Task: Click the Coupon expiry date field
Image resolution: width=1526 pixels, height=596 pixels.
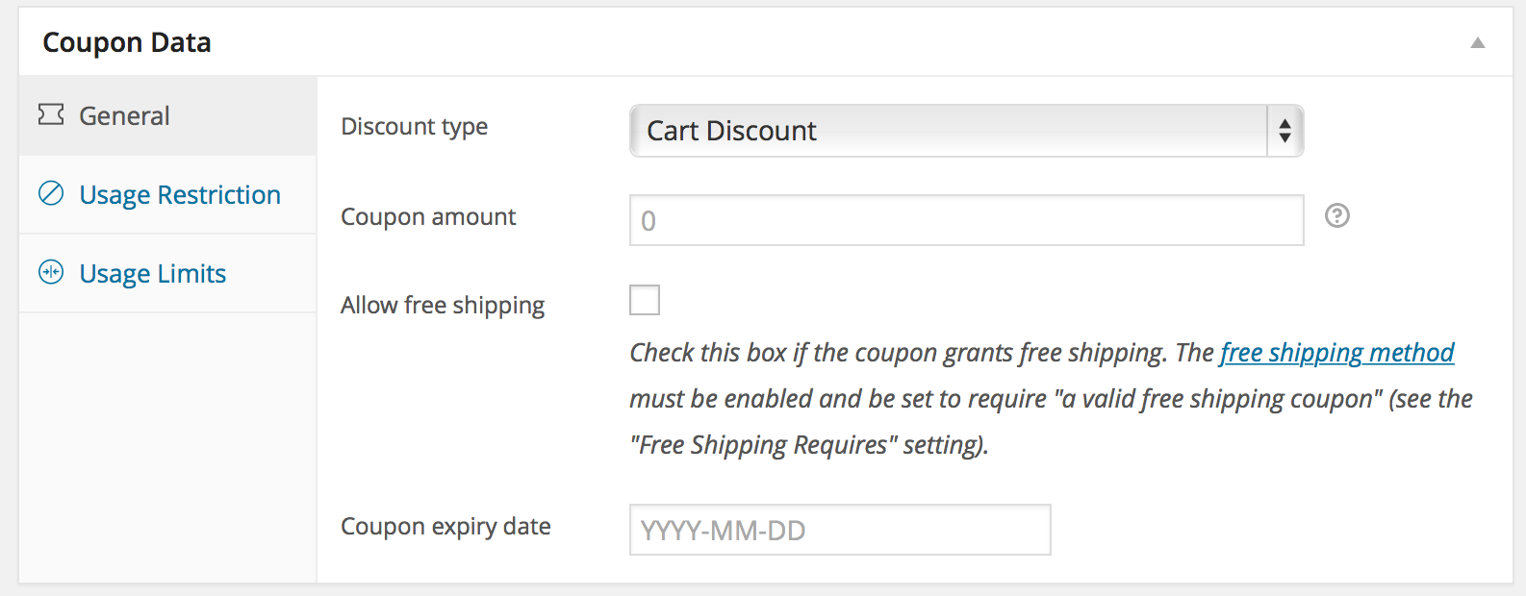Action: pyautogui.click(x=840, y=530)
